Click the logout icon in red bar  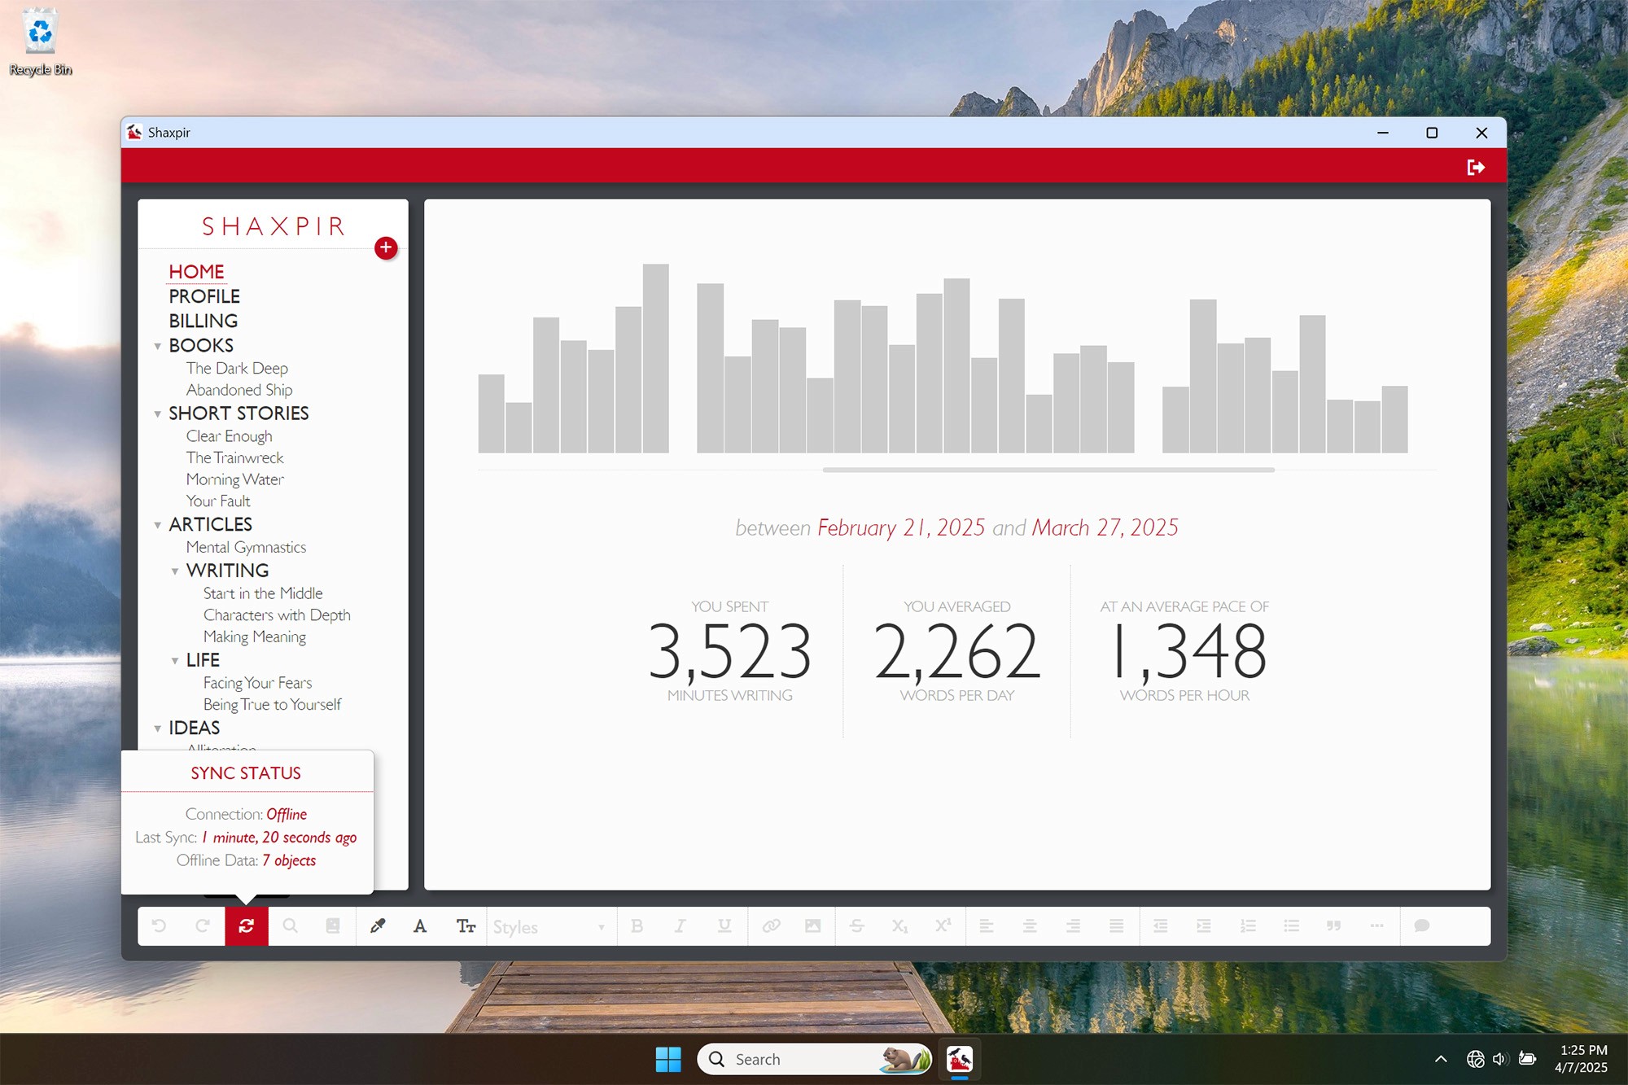point(1475,167)
